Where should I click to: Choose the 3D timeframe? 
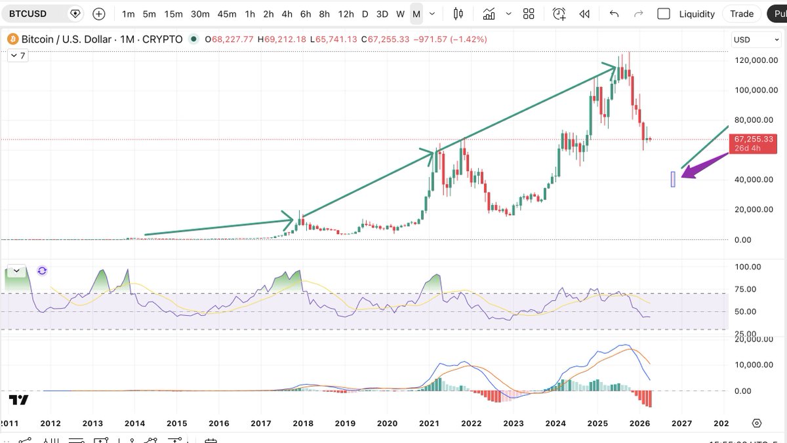pyautogui.click(x=382, y=14)
